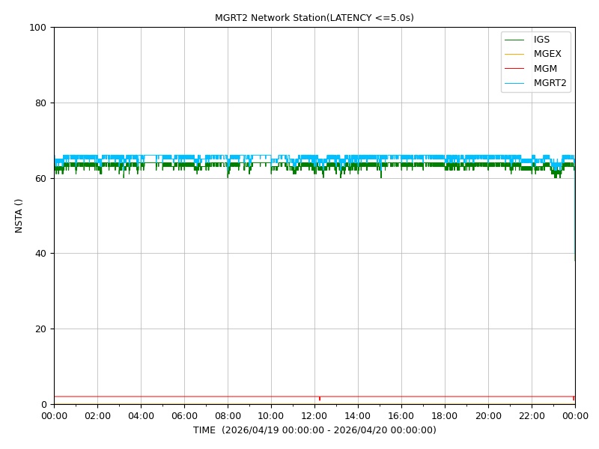This screenshot has width=599, height=449.
Task: Click the 20 y-axis tick label
Action: pyautogui.click(x=40, y=329)
